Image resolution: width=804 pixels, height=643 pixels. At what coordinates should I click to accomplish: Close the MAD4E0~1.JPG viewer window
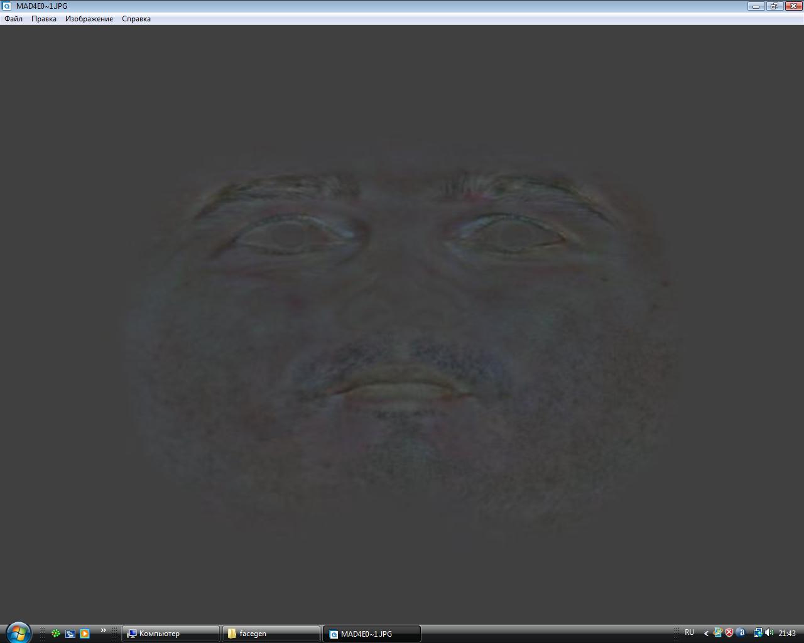pos(793,6)
